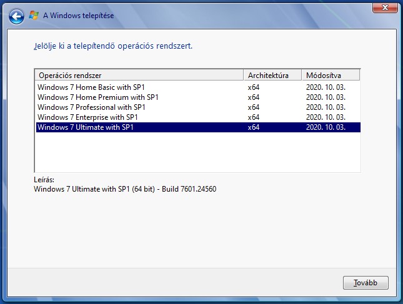Click the Windows flag logo icon
The width and height of the screenshot is (403, 304).
click(34, 16)
